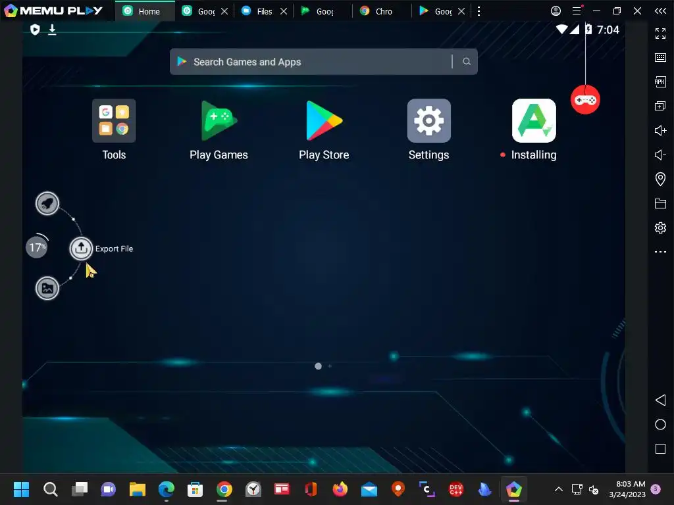The image size is (674, 505).
Task: Show more sidebar tools via three dots
Action: pos(660,252)
